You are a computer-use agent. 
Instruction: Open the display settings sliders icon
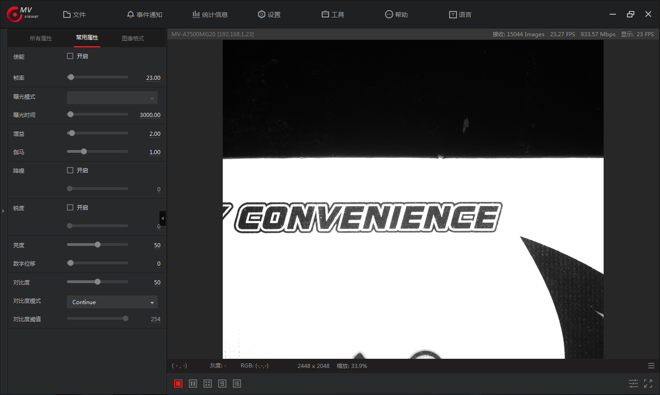click(633, 384)
